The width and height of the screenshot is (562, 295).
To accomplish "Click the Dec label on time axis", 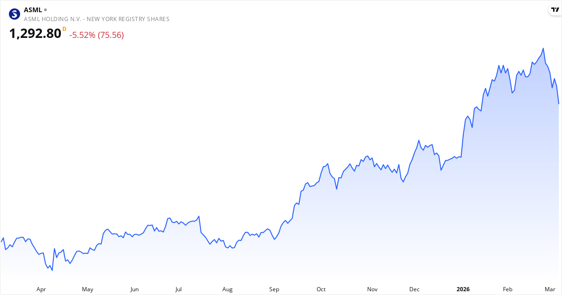I will click(414, 289).
